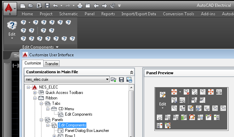Click the Edit Component pencil icon in Panel Preview
Screen dimensions: 234x137
coord(163,95)
